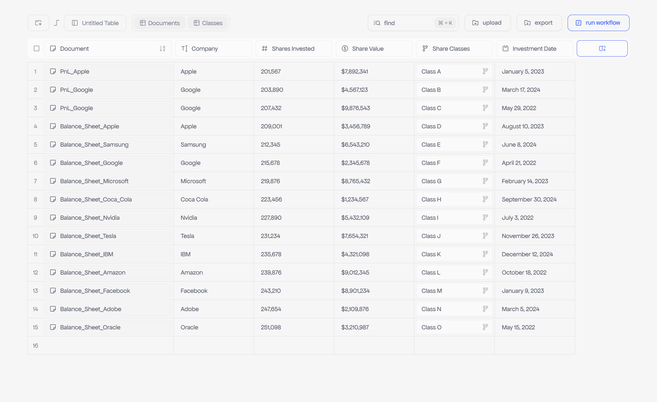This screenshot has width=657, height=402.
Task: Click the branch icon in Class M cell
Action: tap(485, 291)
